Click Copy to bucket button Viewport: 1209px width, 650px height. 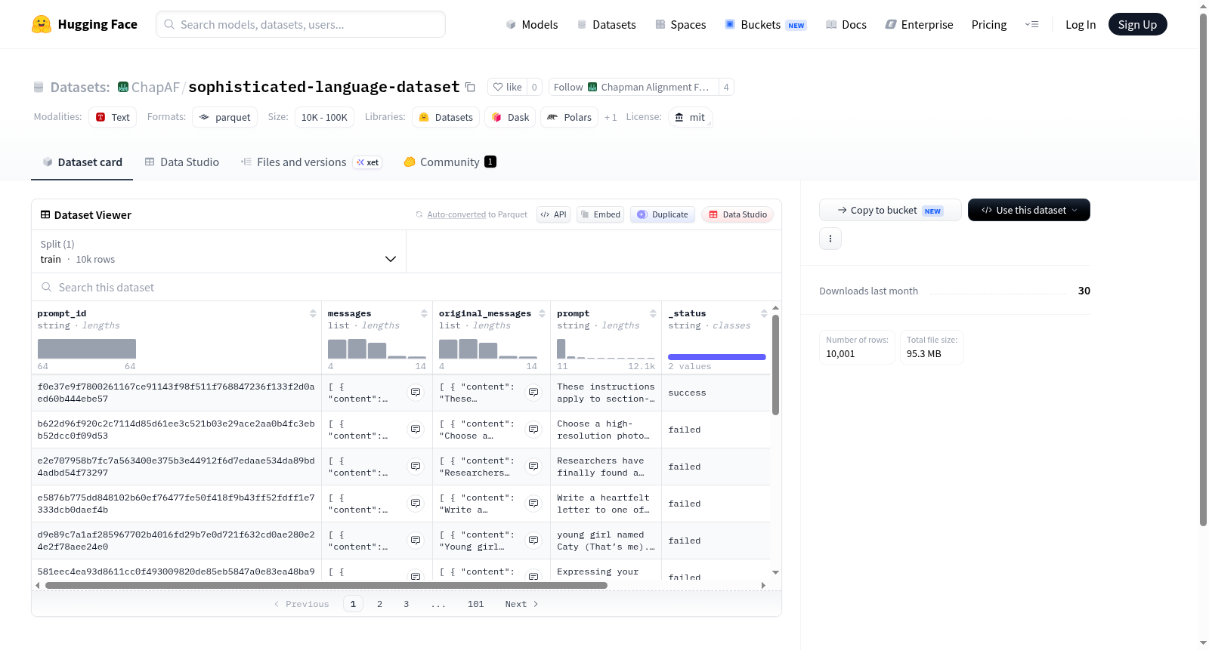(890, 210)
